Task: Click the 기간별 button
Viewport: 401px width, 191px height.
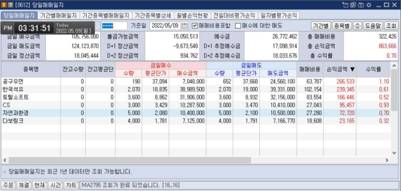Action: pos(321,26)
